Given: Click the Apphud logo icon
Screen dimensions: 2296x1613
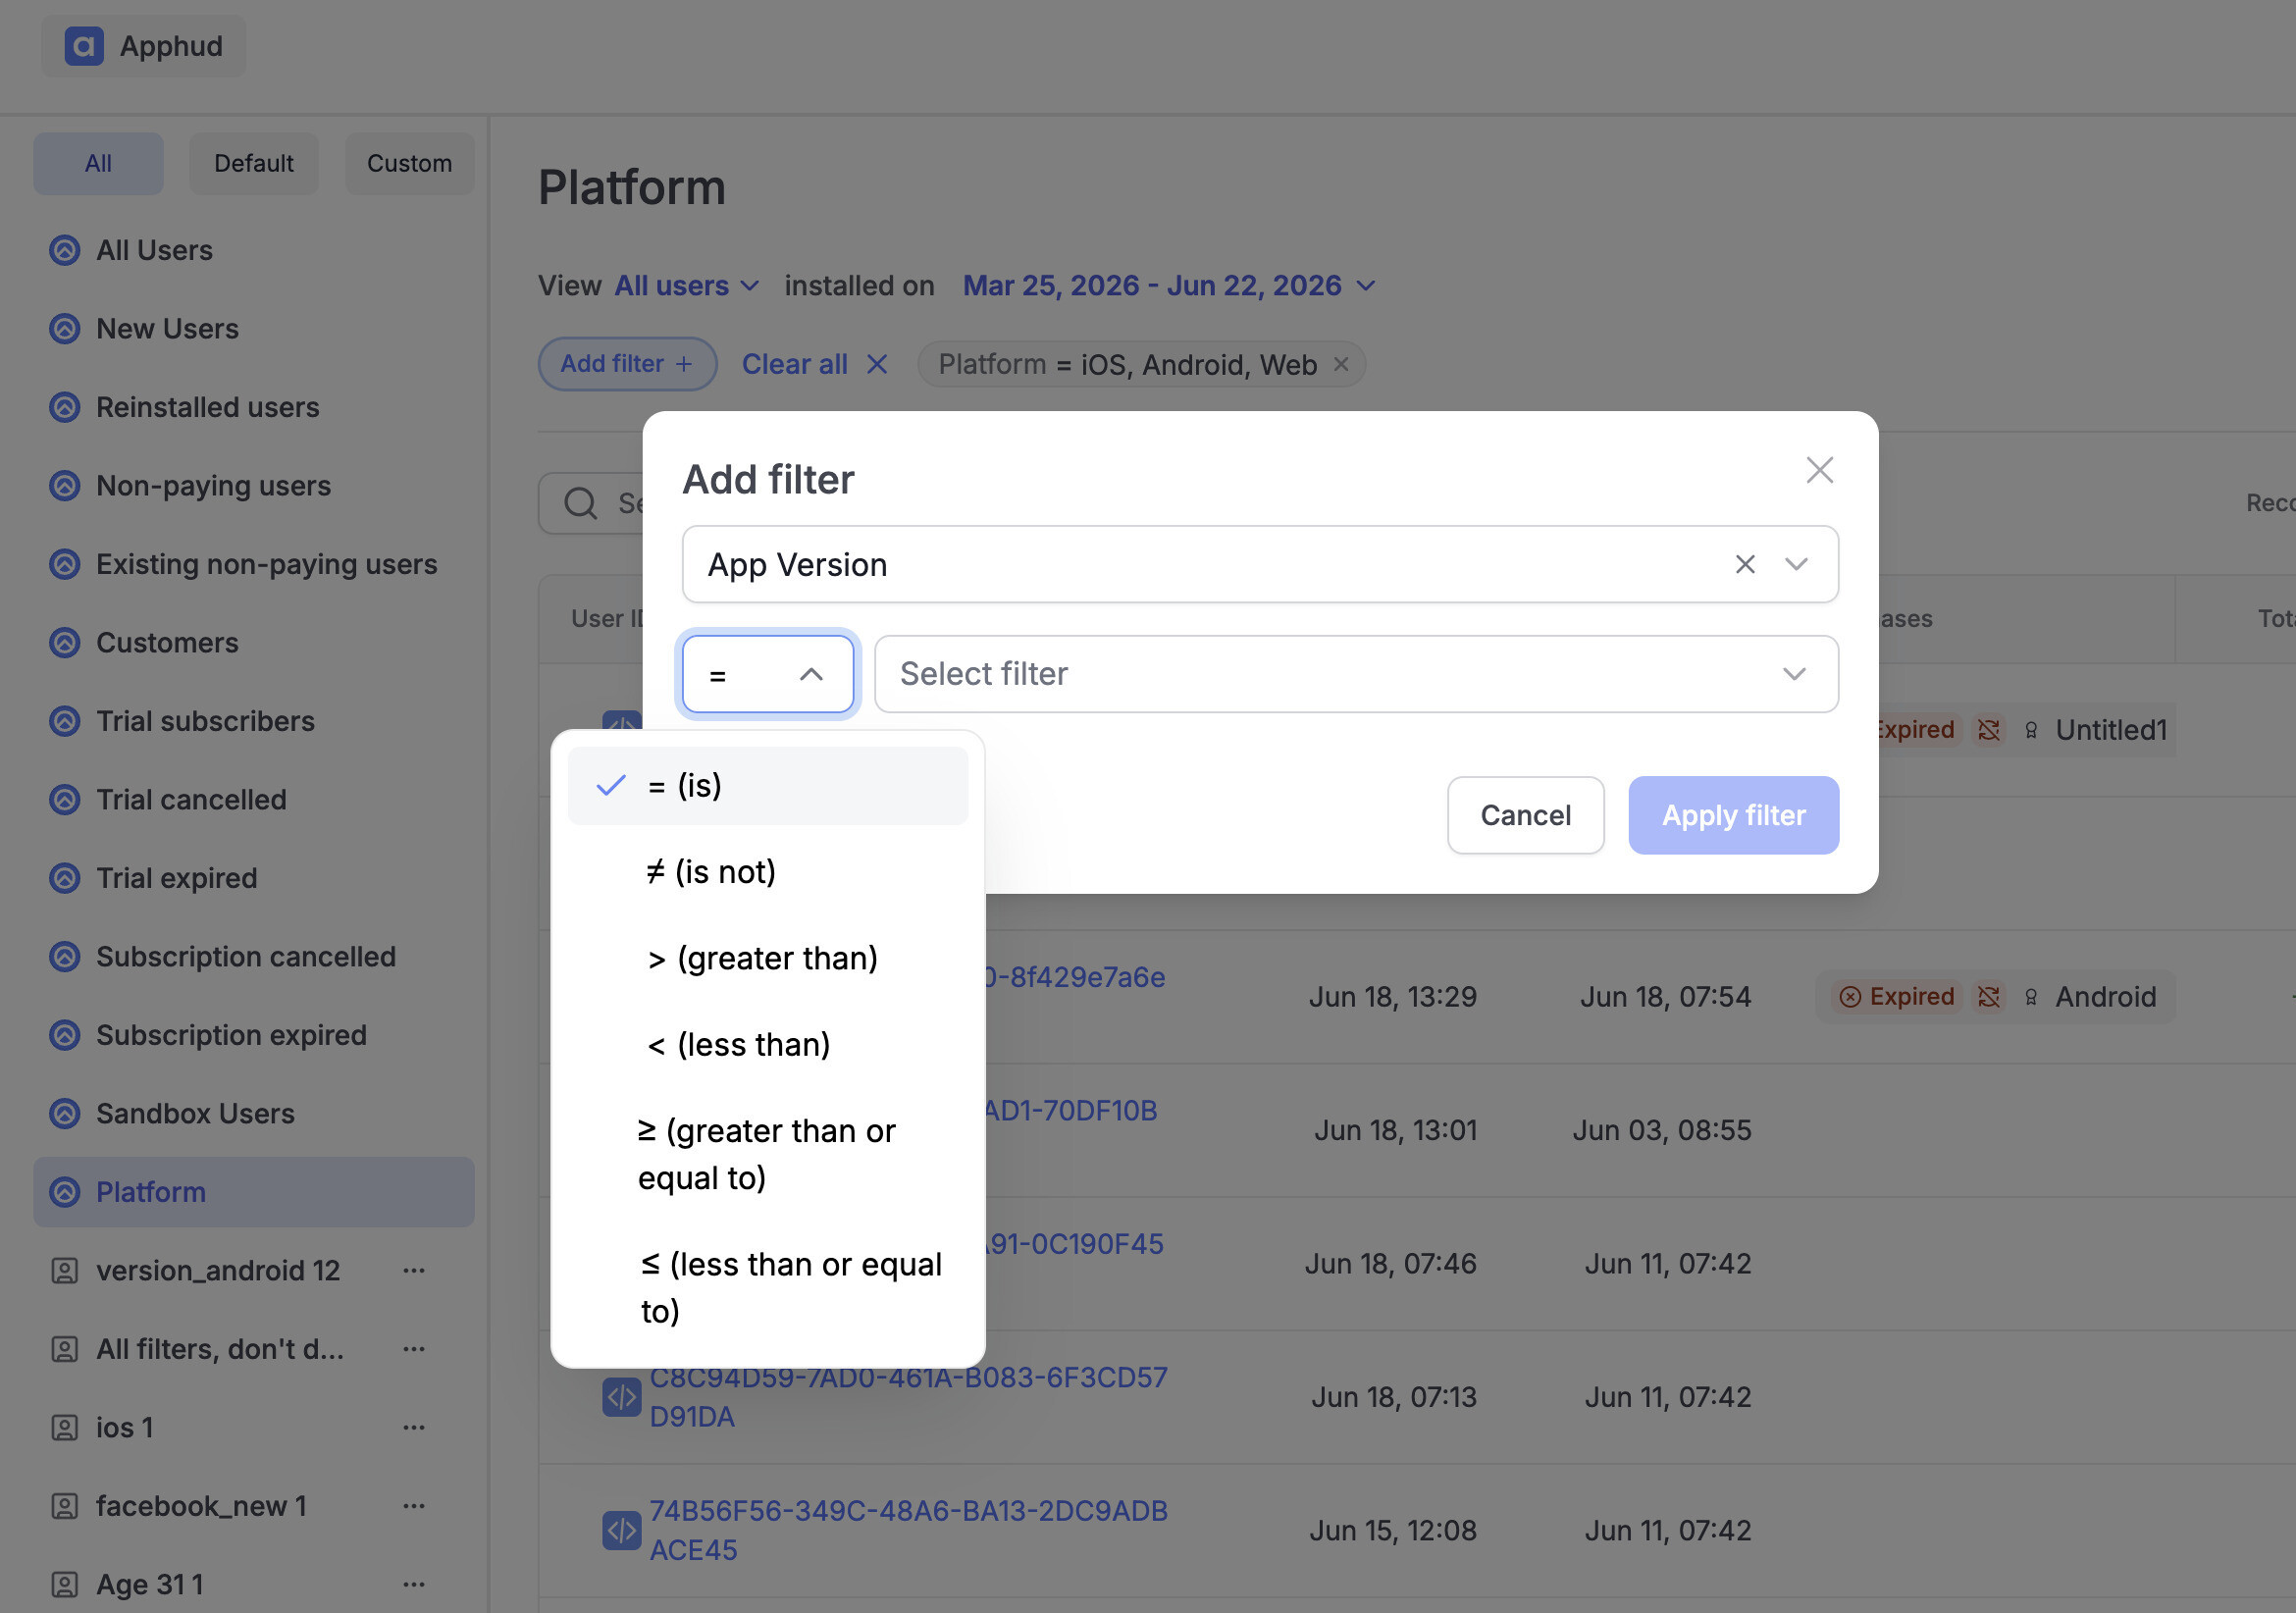Looking at the screenshot, I should coord(84,46).
